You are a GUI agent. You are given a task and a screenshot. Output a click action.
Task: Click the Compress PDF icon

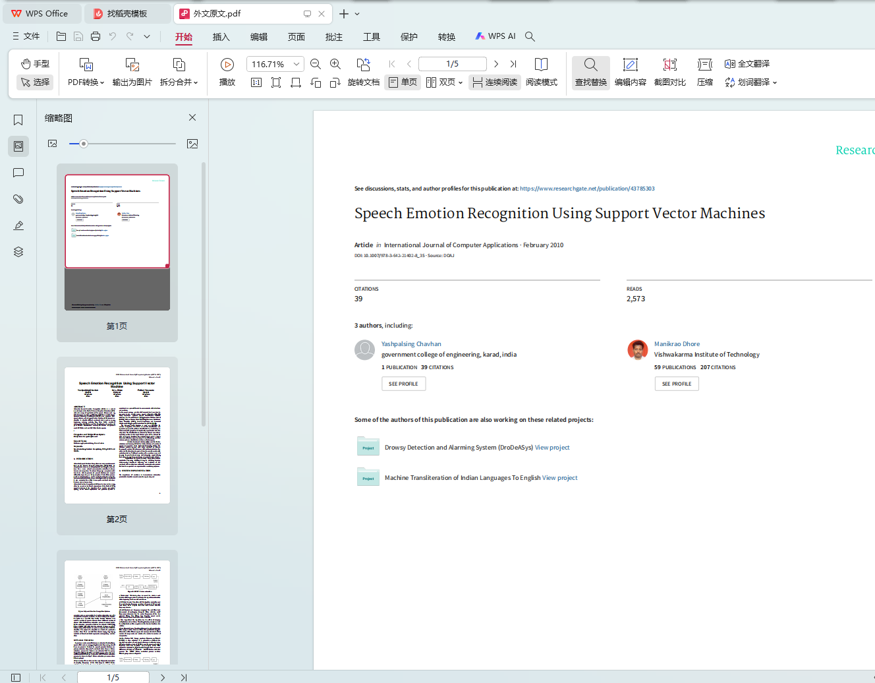tap(704, 65)
